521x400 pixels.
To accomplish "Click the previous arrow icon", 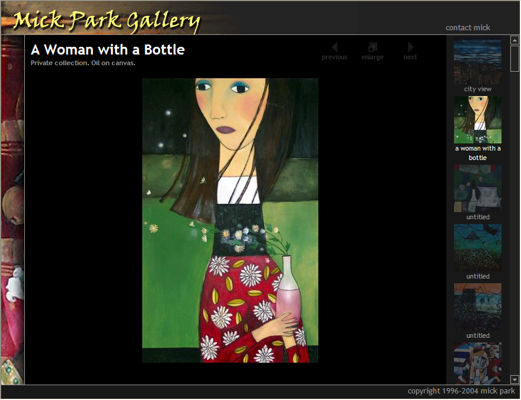I will 334,47.
